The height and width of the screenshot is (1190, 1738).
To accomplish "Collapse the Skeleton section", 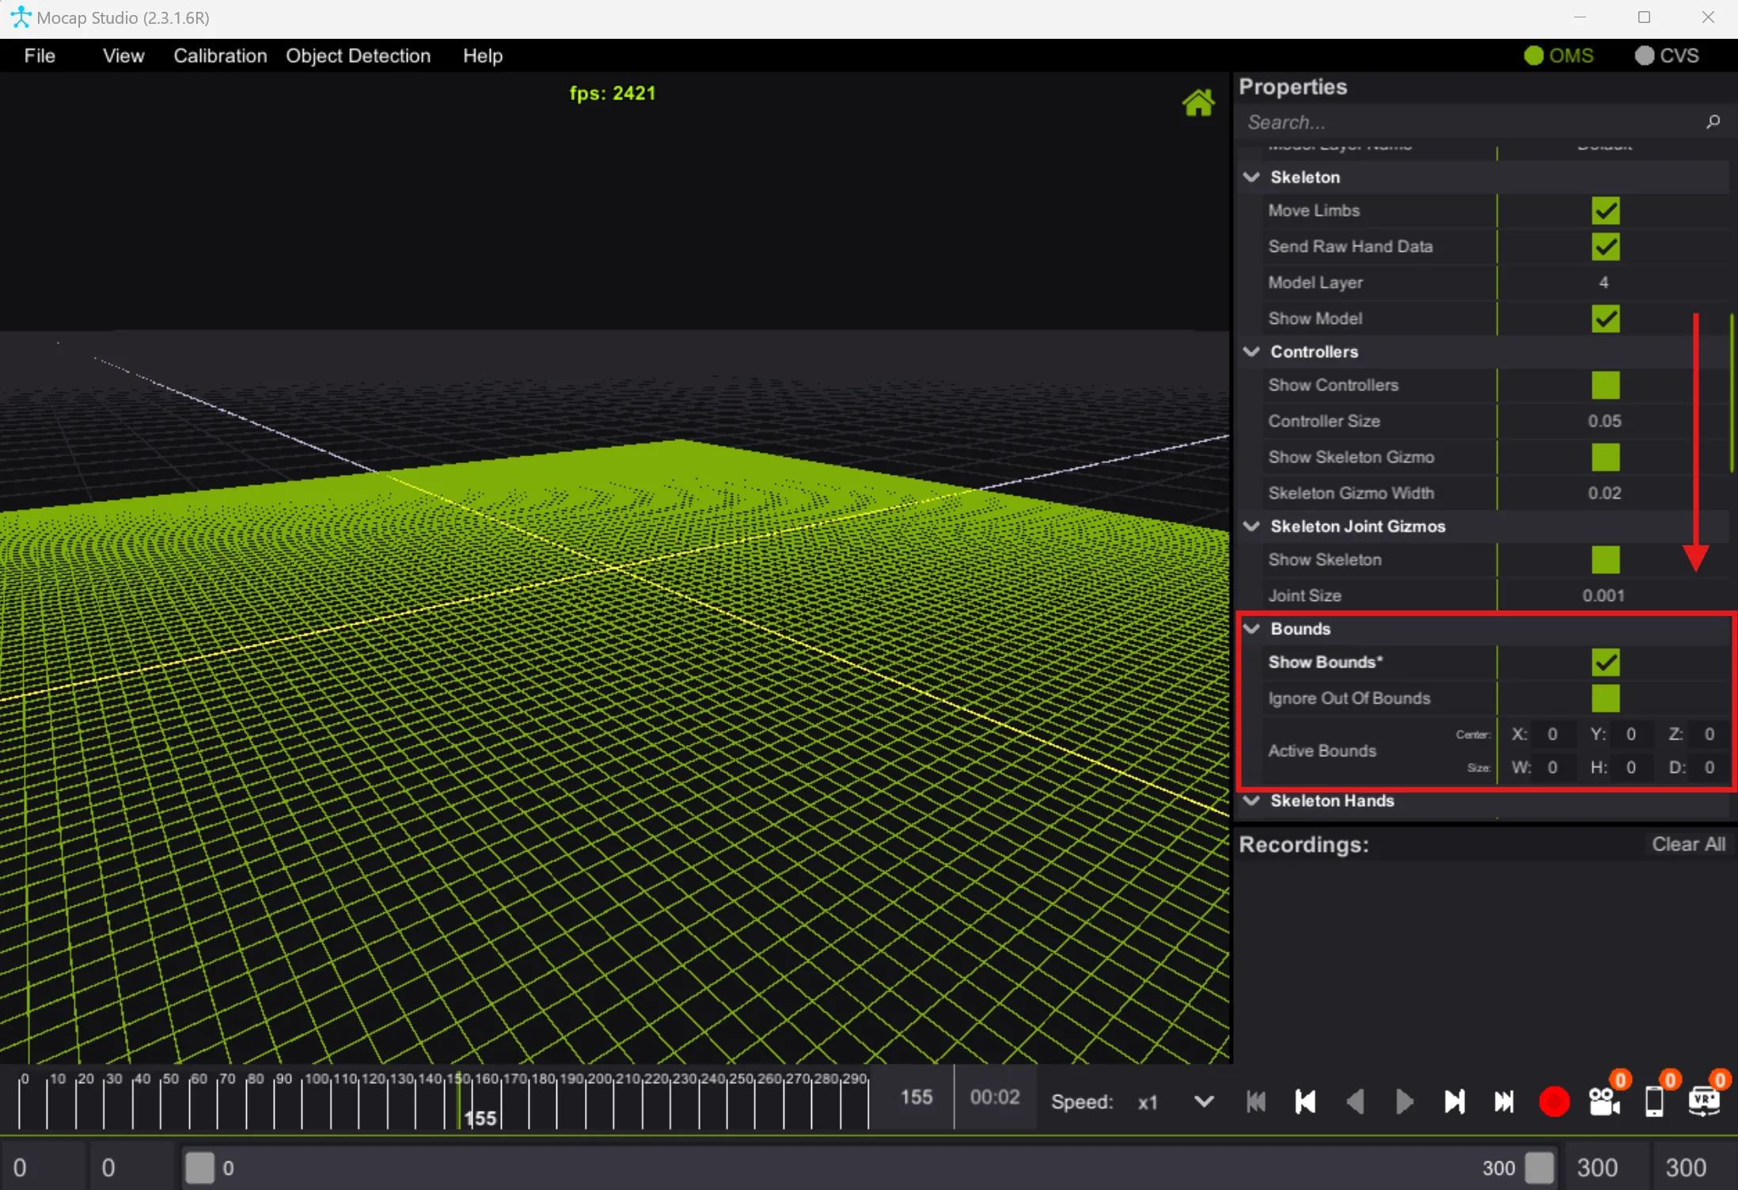I will [1252, 177].
